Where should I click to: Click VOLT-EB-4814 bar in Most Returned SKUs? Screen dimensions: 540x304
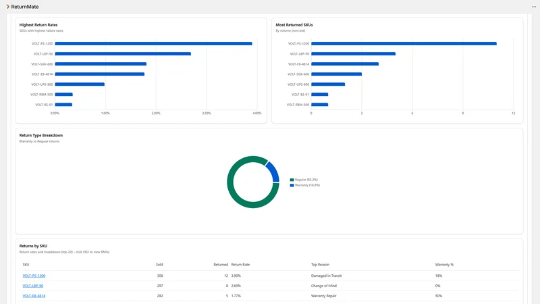pyautogui.click(x=345, y=64)
